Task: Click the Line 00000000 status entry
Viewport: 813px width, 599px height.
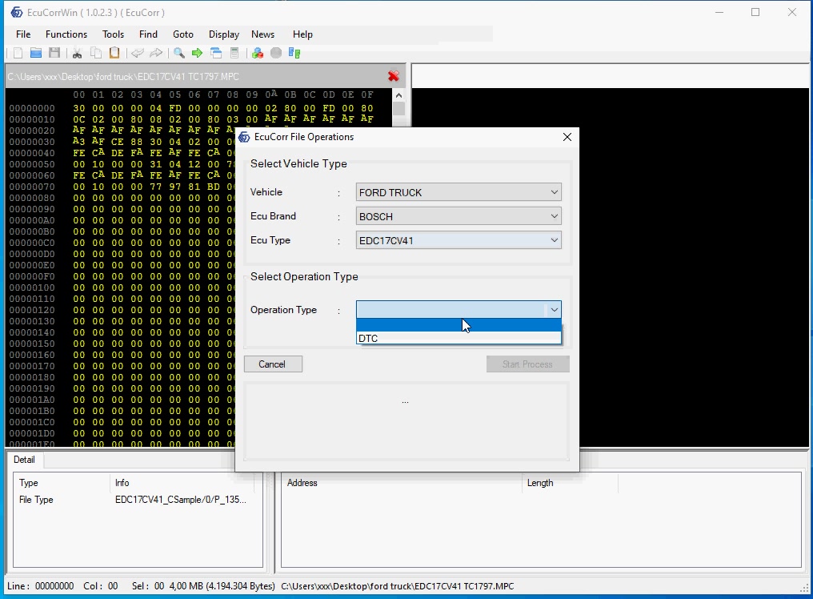Action: click(41, 586)
